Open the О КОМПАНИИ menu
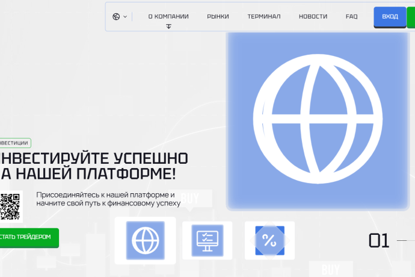415x277 pixels. click(x=168, y=16)
